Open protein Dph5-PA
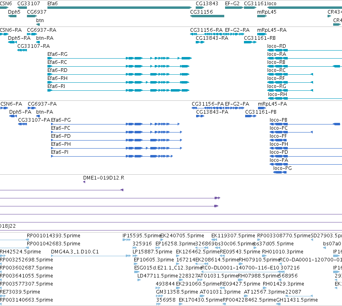The width and height of the screenshot is (342, 306). (x=20, y=112)
